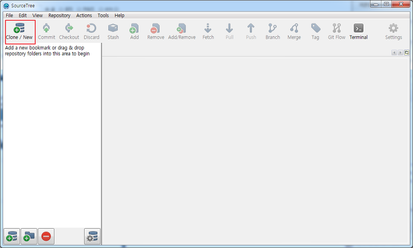413x248 pixels.
Task: Open the Repository menu
Action: pos(59,16)
